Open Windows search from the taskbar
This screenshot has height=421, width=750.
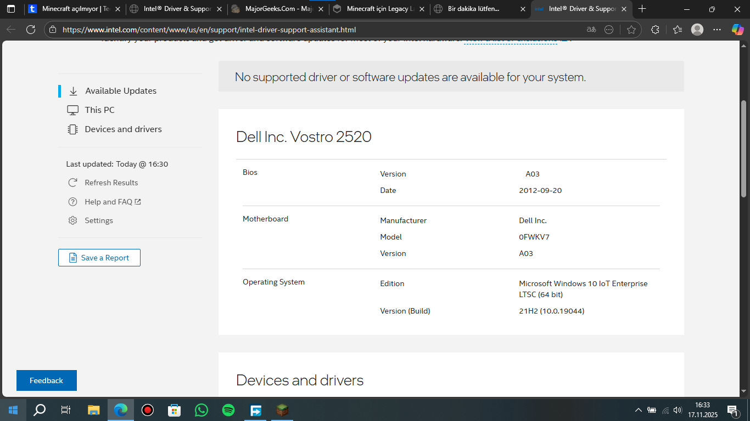pos(40,409)
